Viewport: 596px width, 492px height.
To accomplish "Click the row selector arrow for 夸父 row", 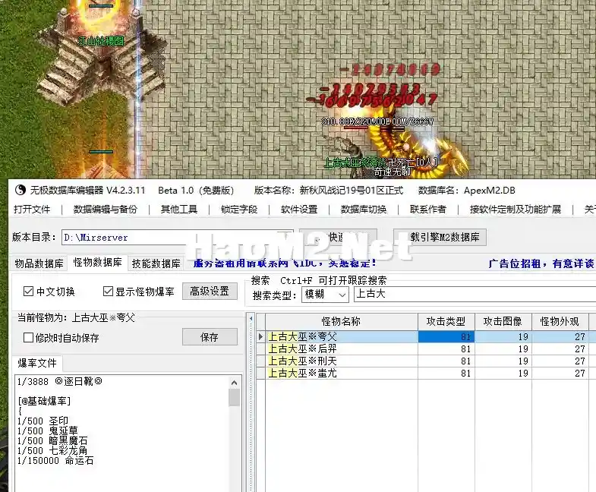I will [x=260, y=337].
